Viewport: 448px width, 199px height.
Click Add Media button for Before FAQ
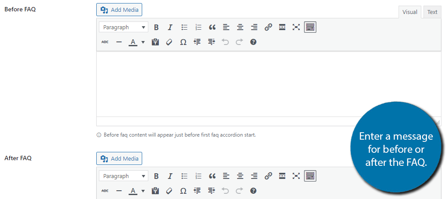(119, 10)
